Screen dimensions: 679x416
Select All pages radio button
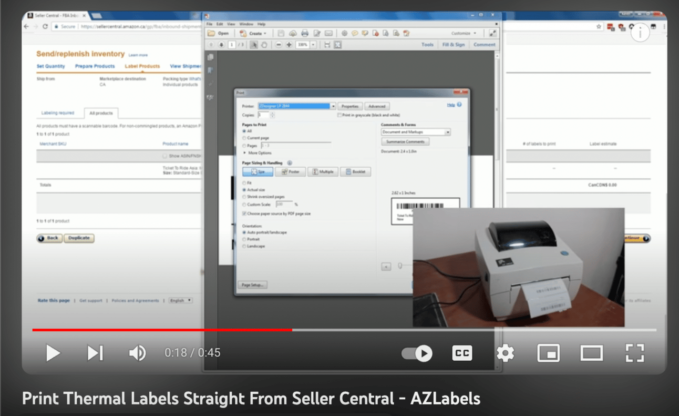(x=244, y=131)
